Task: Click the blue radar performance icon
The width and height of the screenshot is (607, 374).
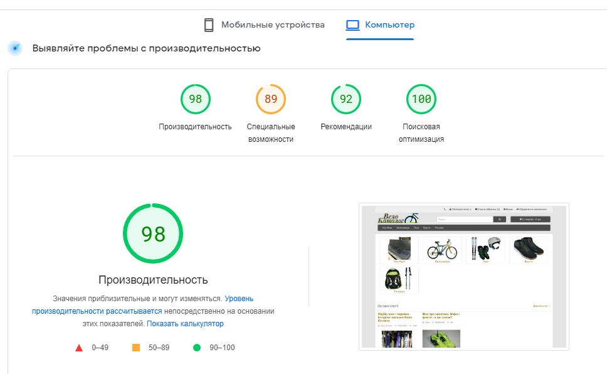Action: [15, 48]
